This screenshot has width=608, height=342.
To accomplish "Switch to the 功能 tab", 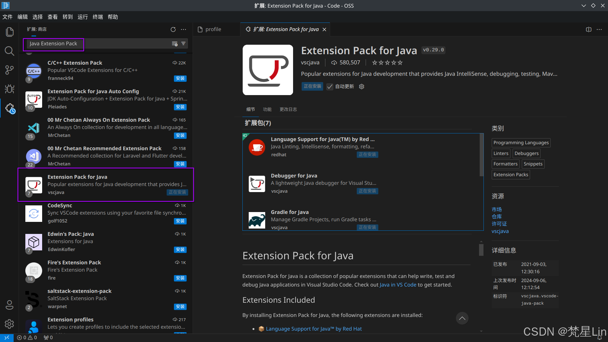I will point(267,109).
